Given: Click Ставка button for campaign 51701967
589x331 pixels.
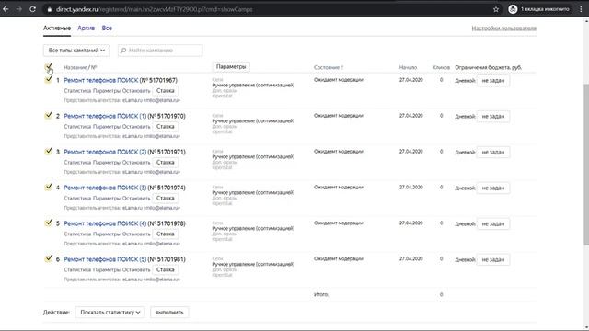Looking at the screenshot, I should click(x=166, y=91).
